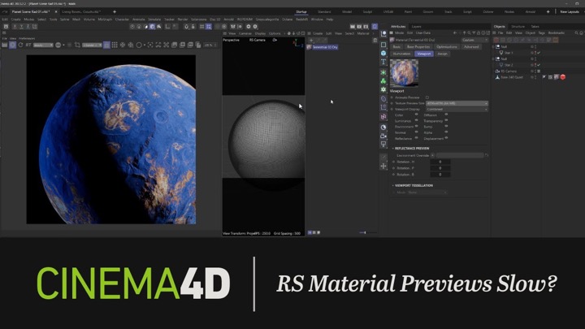This screenshot has height=329, width=585.
Task: Toggle the Displacement channel eye icon
Action: (x=446, y=138)
